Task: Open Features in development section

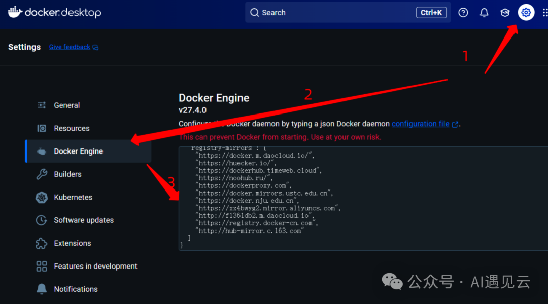Action: (x=88, y=267)
